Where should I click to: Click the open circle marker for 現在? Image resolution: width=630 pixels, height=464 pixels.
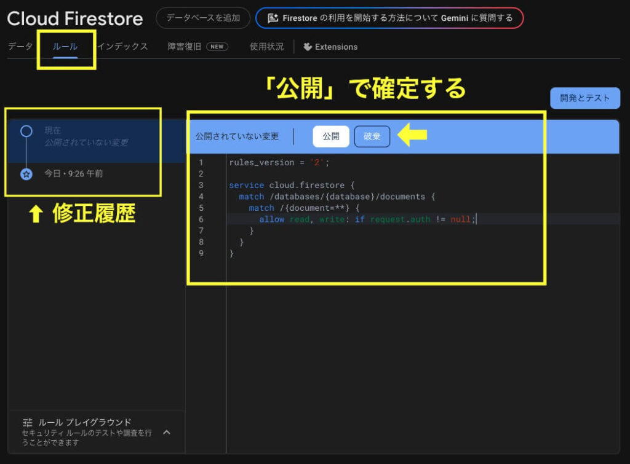(x=26, y=132)
